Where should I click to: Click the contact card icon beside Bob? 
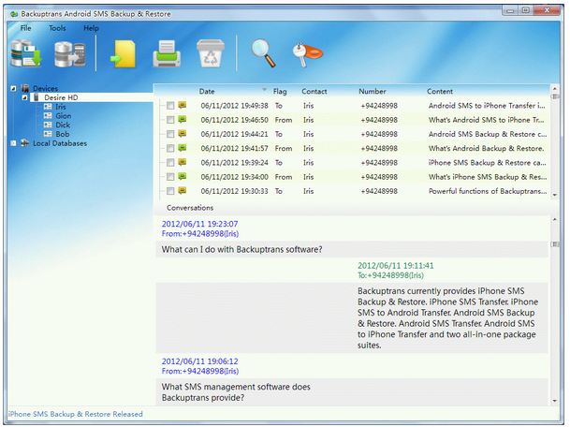point(48,134)
